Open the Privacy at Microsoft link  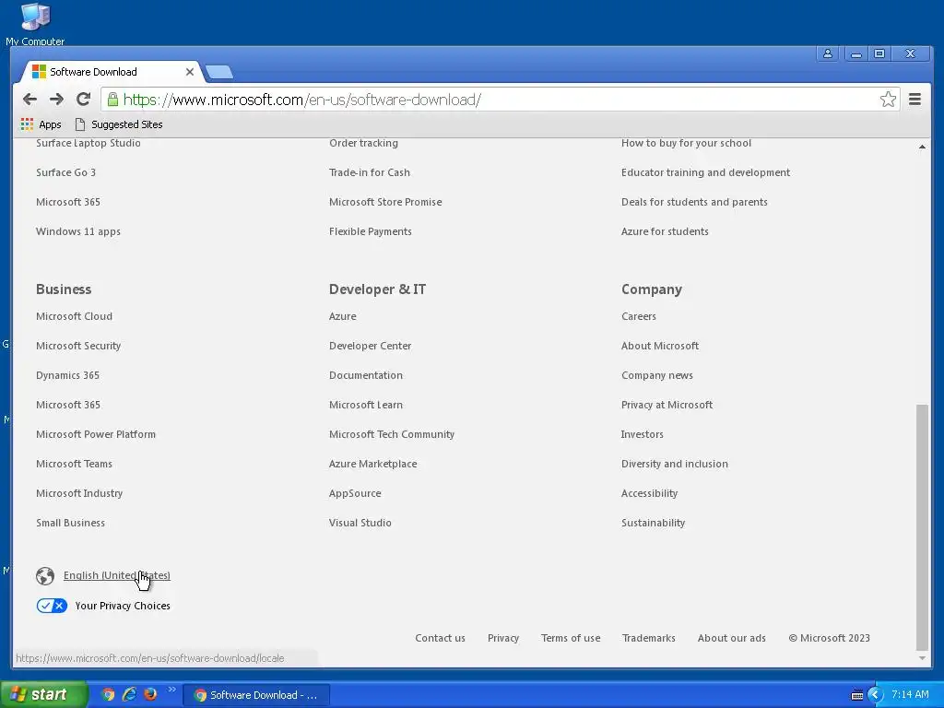[x=667, y=406]
